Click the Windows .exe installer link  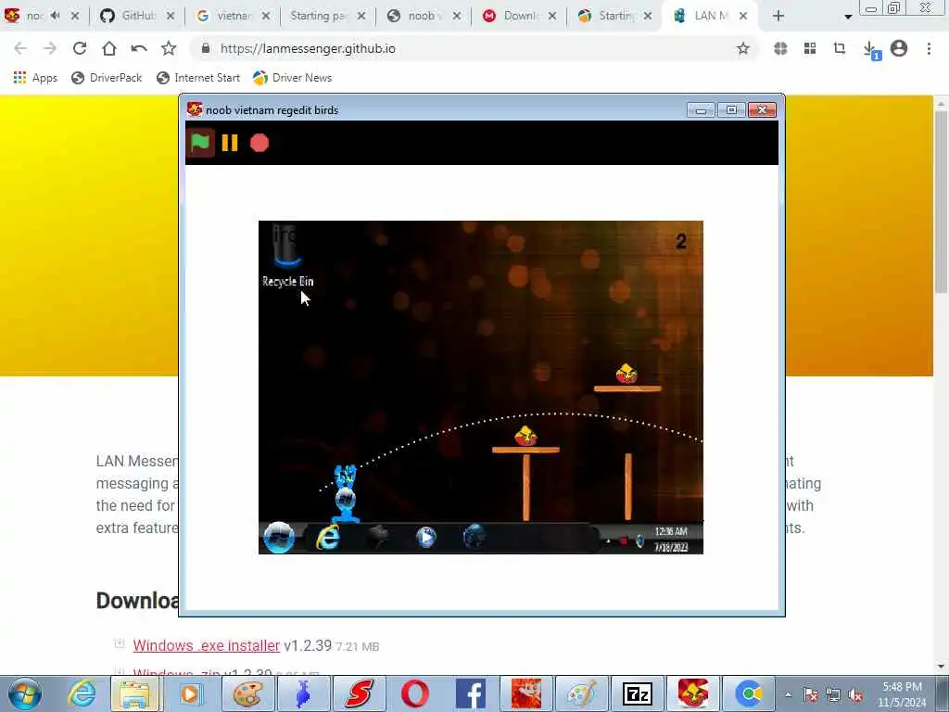pyautogui.click(x=207, y=645)
